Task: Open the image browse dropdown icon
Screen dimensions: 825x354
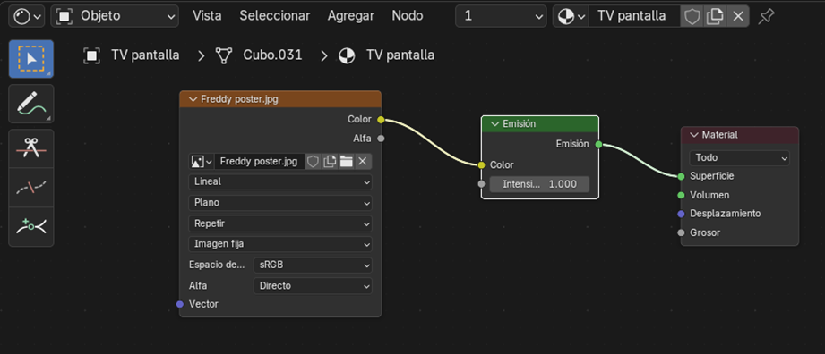Action: (x=202, y=161)
